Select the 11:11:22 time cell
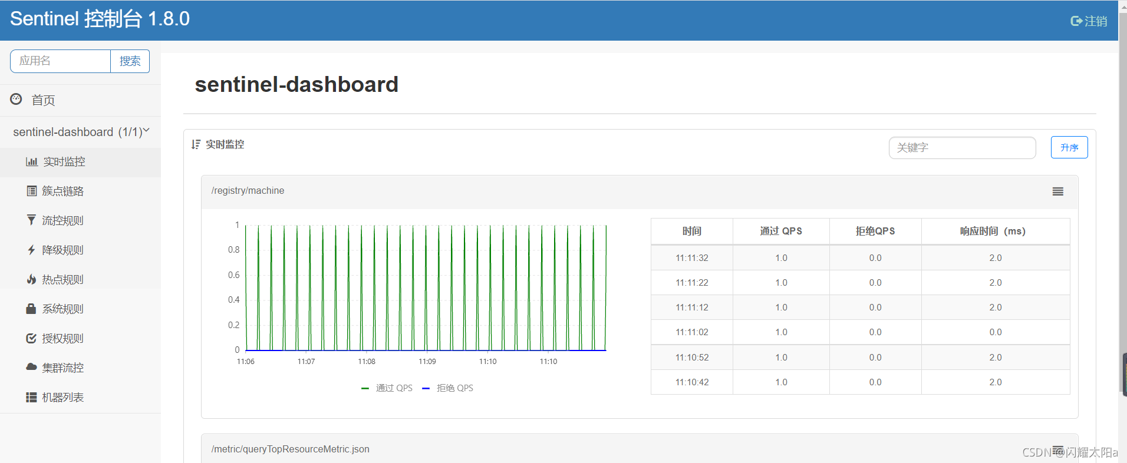Viewport: 1127px width, 463px height. [x=692, y=283]
